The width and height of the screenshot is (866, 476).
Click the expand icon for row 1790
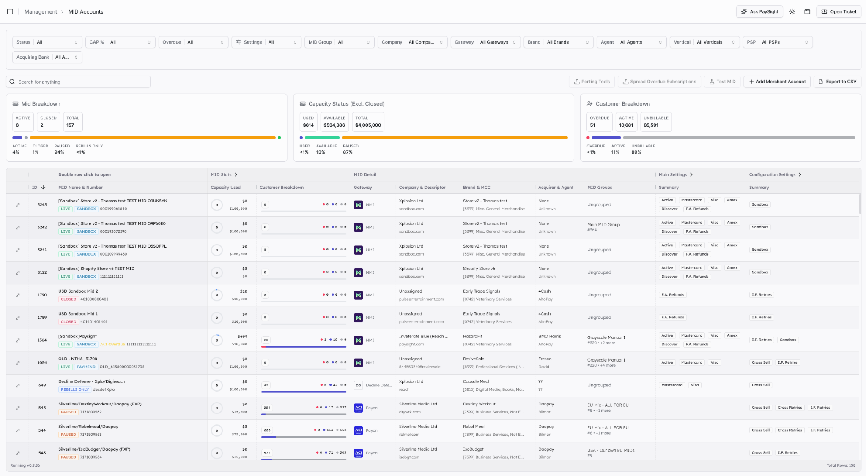[18, 295]
